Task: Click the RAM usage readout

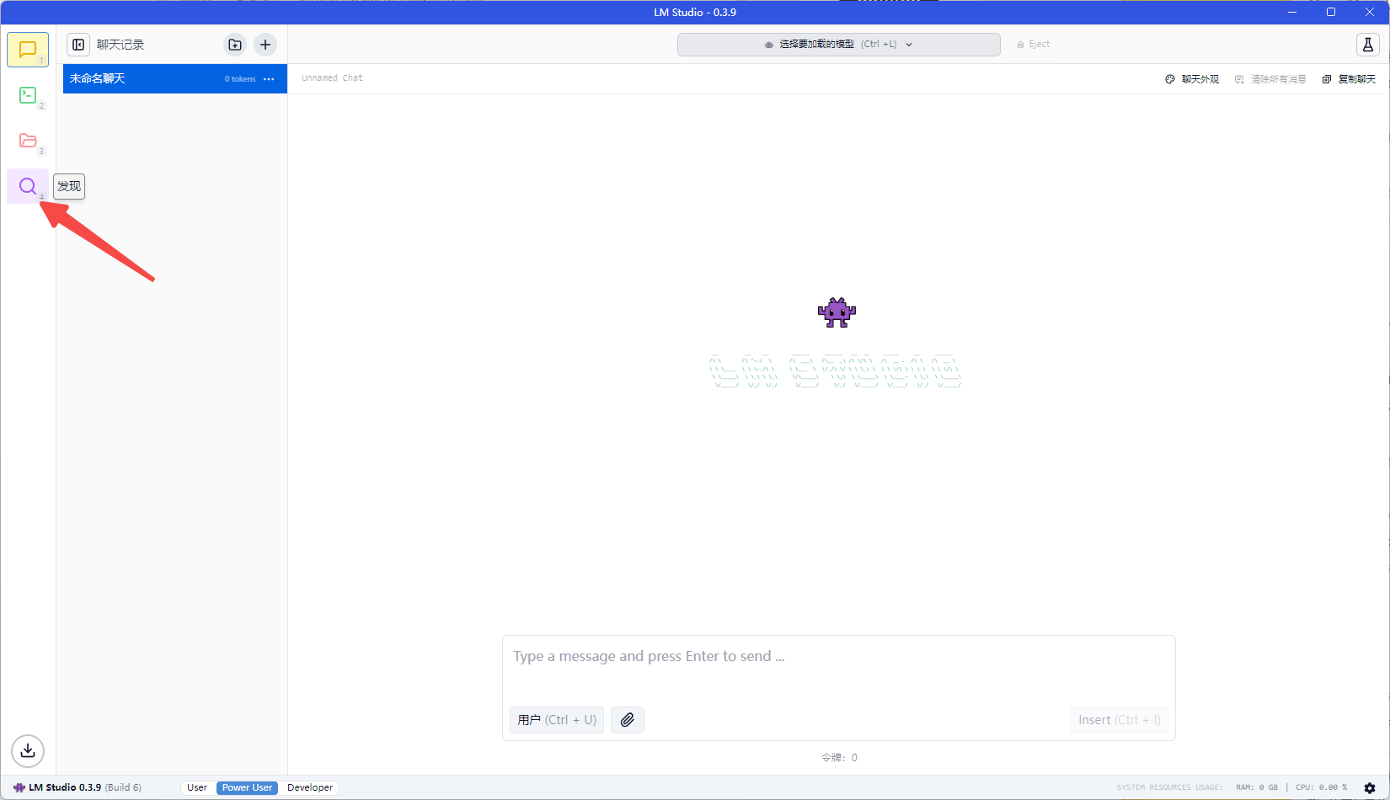Action: 1257,788
